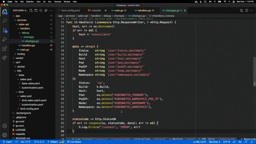Image resolution: width=256 pixels, height=144 pixels.
Task: Click the feedback icon in status bar
Action: pos(246,142)
